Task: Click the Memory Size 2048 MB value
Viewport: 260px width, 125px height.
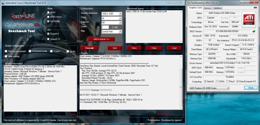Action: tap(212, 58)
